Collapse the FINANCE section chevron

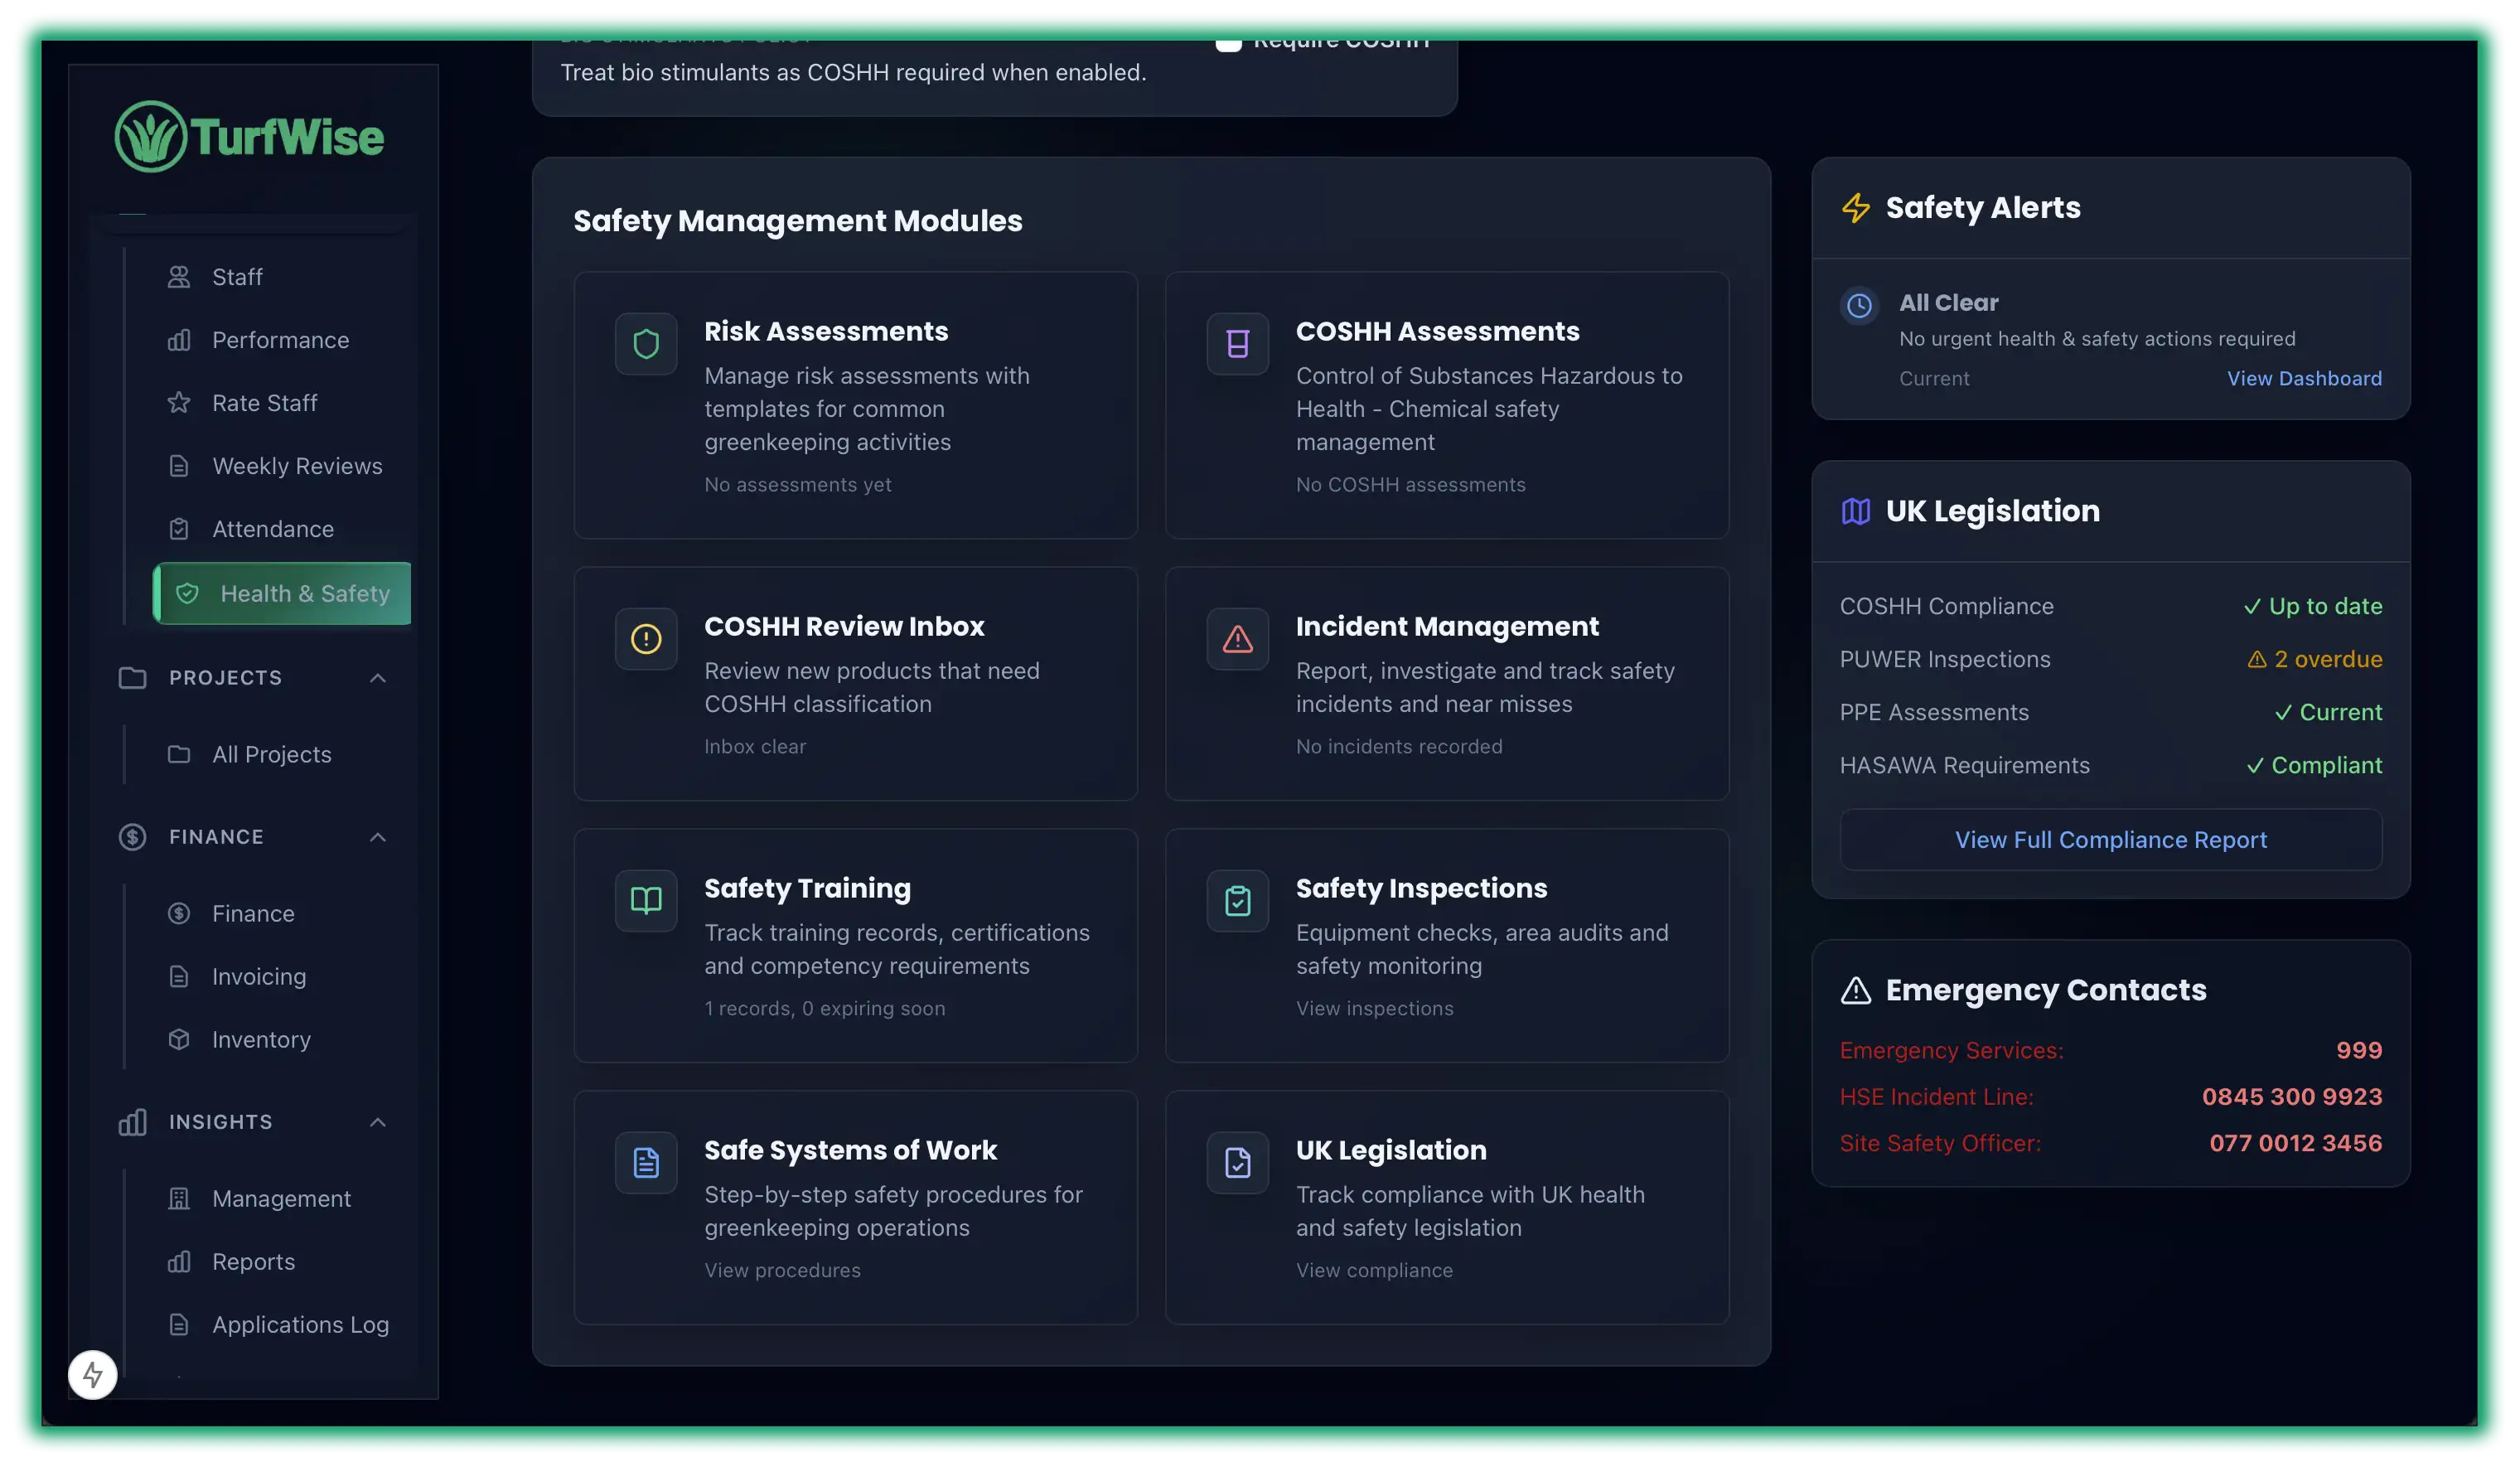pos(377,837)
